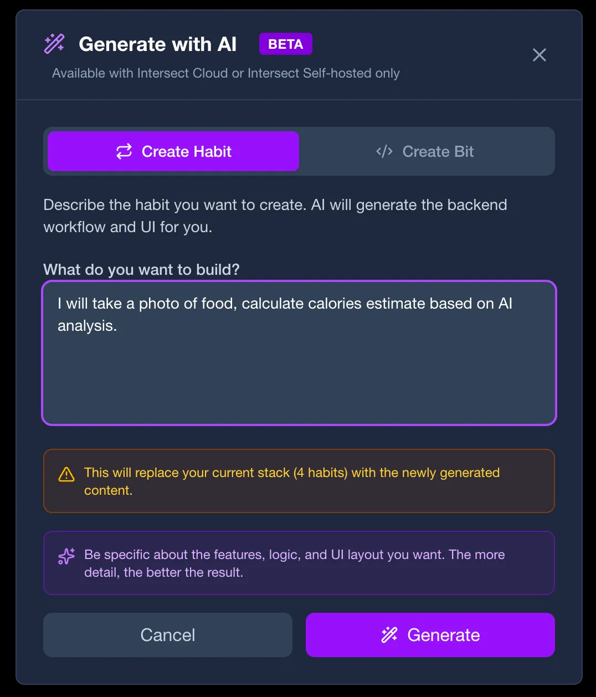Image resolution: width=596 pixels, height=697 pixels.
Task: Click the warning about replacing your current stack
Action: (x=292, y=481)
